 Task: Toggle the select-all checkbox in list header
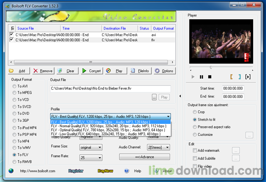13,28
